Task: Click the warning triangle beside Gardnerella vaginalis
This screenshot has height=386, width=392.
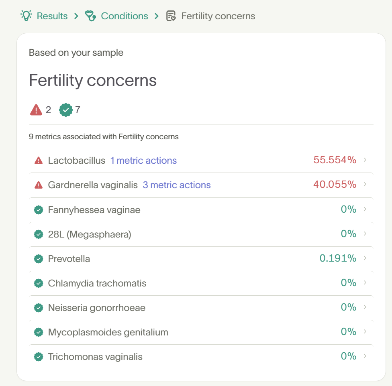Action: tap(38, 185)
